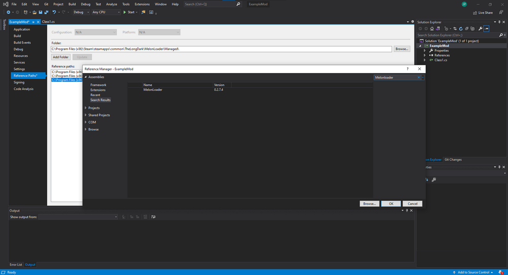This screenshot has width=508, height=275.
Task: Click the Solution Explorer search magnifier icon
Action: (501, 35)
